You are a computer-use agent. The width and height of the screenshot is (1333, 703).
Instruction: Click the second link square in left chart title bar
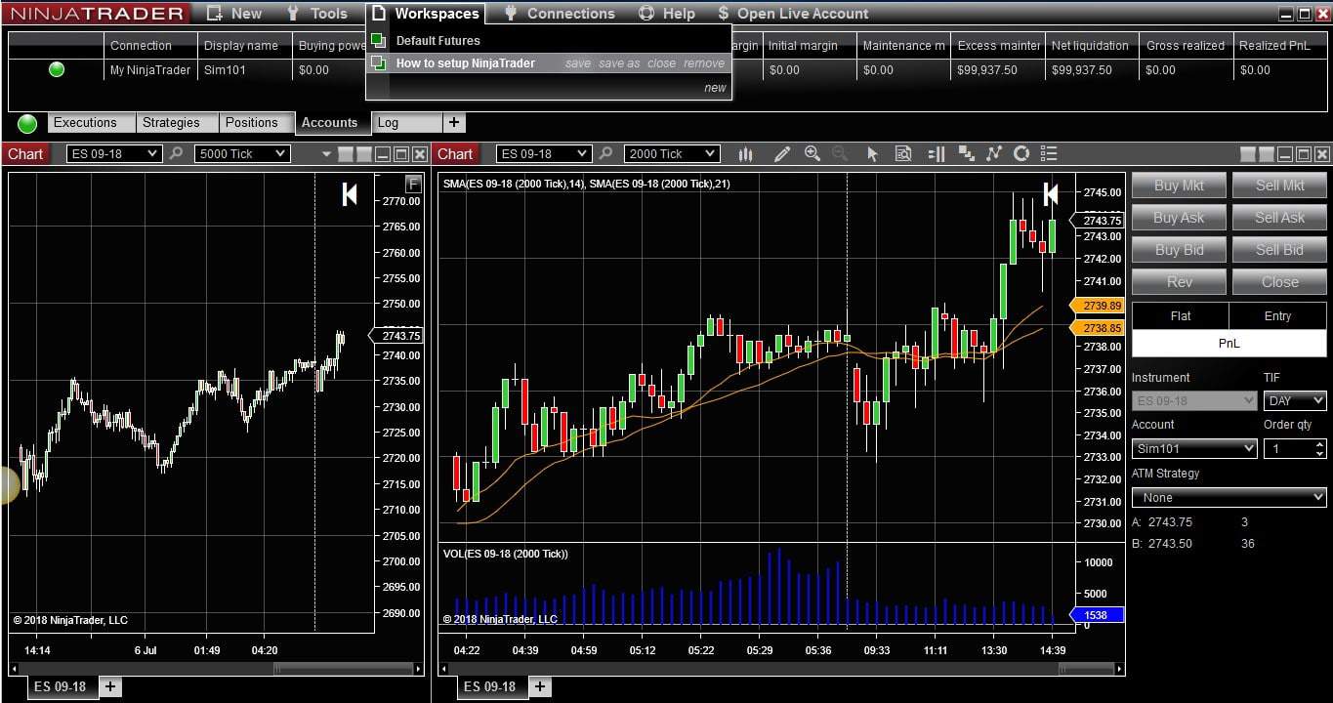[364, 154]
